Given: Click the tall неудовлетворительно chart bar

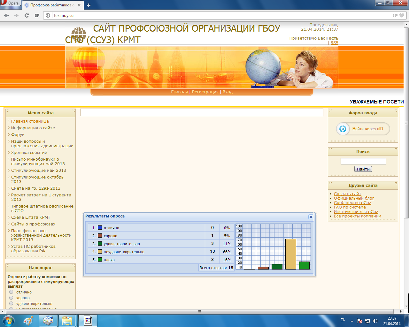Looking at the screenshot, I should 291,254.
